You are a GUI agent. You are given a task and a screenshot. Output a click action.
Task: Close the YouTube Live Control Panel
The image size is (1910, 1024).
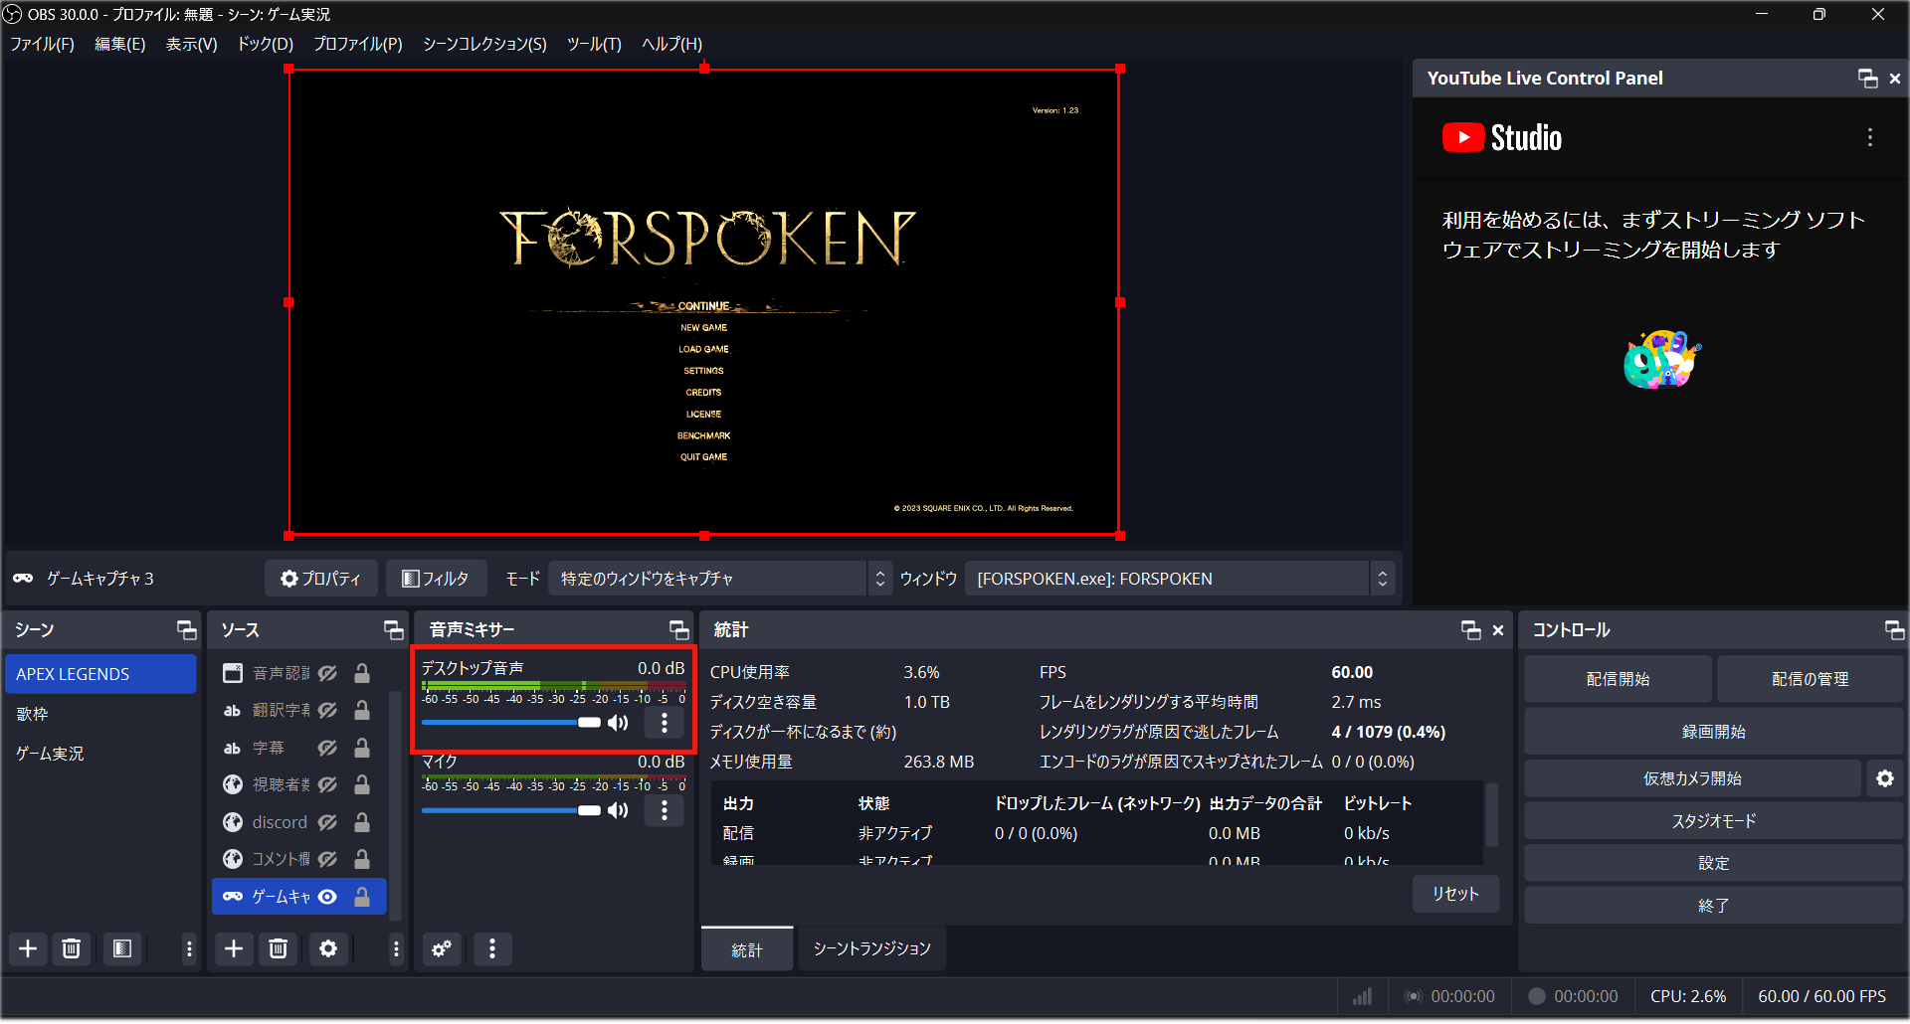point(1895,79)
